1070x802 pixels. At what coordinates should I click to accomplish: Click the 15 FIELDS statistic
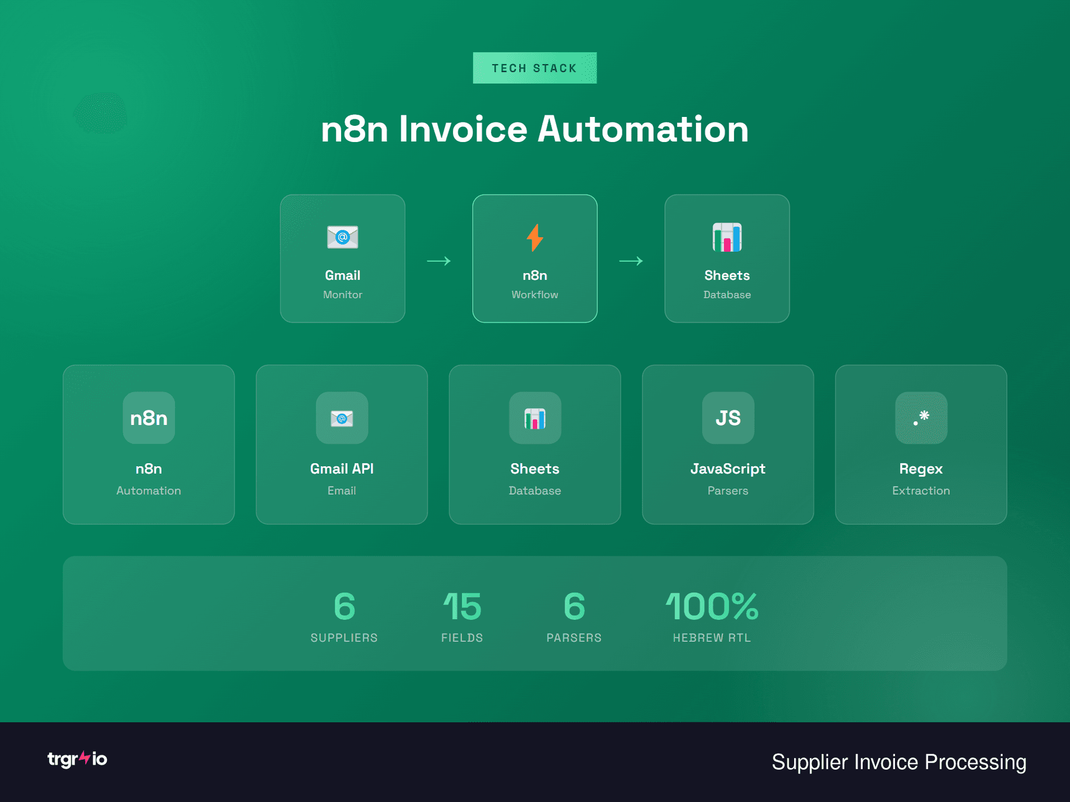click(x=461, y=618)
